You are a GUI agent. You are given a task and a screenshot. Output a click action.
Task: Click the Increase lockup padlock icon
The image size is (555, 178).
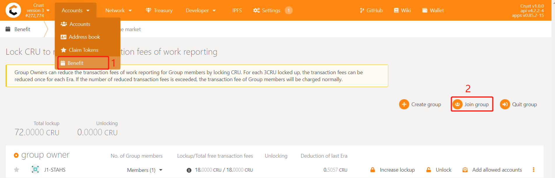point(373,170)
